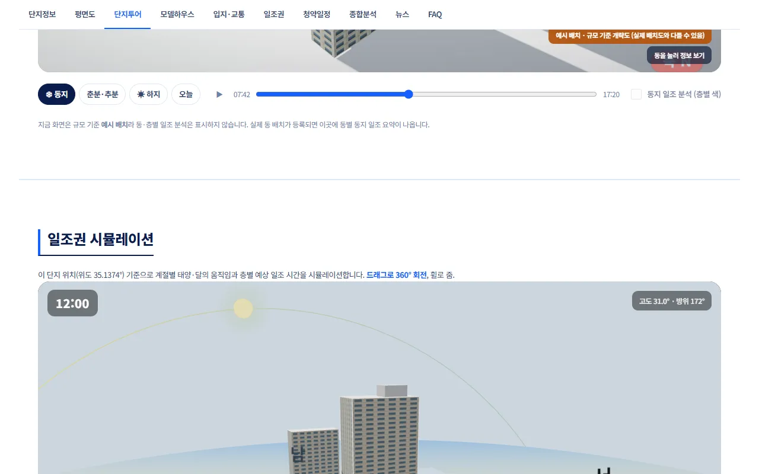Viewport: 759px width, 474px height.
Task: Click the 12:00 time badge
Action: point(72,303)
